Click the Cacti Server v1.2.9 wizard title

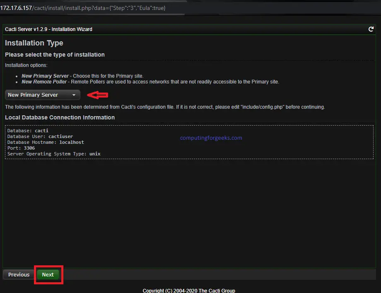[48, 29]
